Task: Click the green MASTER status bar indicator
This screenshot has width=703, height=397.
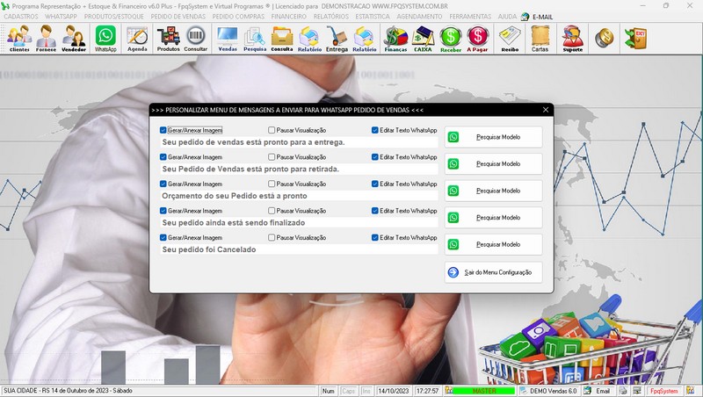Action: [x=484, y=391]
